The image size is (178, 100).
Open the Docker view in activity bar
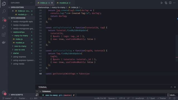click(4, 42)
